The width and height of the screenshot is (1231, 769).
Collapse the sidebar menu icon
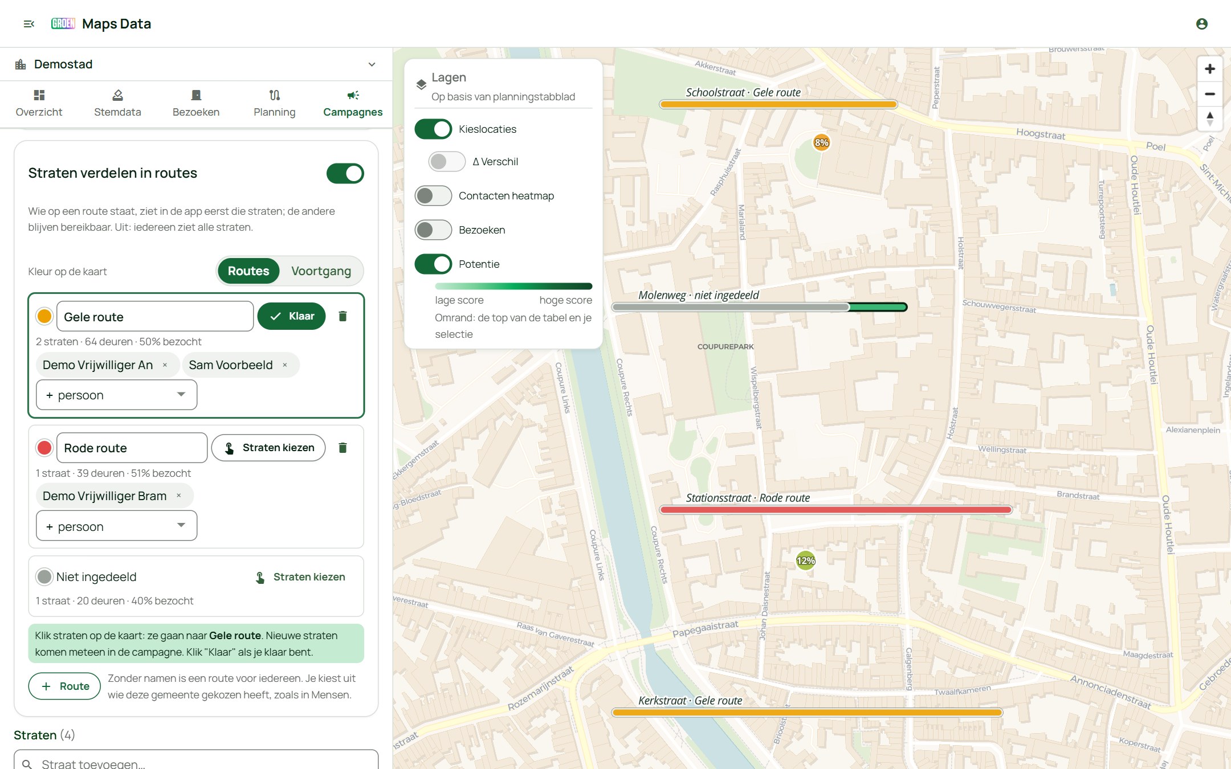pyautogui.click(x=29, y=24)
